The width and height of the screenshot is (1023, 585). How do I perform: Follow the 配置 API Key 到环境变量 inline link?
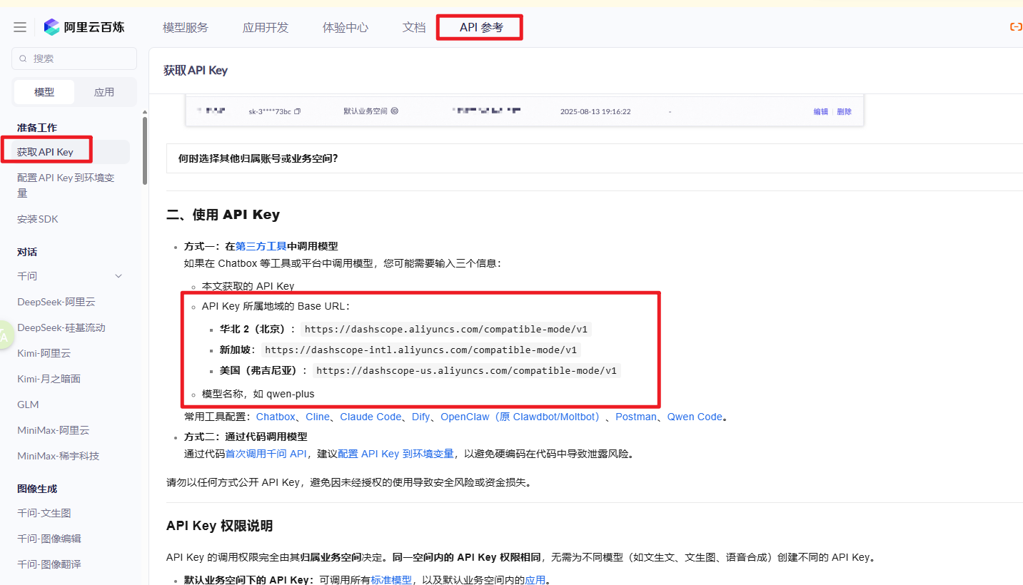pos(395,454)
